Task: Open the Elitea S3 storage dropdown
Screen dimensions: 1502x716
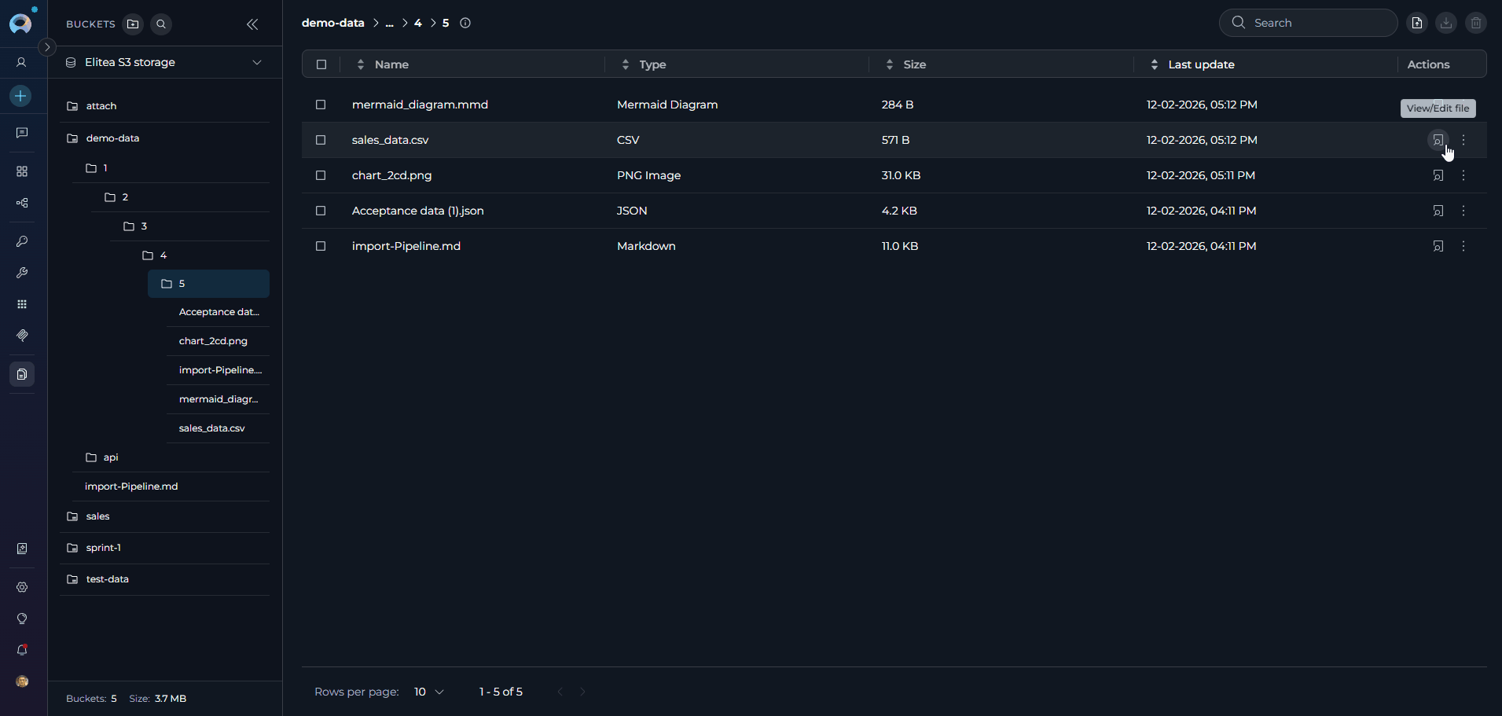Action: tap(165, 62)
